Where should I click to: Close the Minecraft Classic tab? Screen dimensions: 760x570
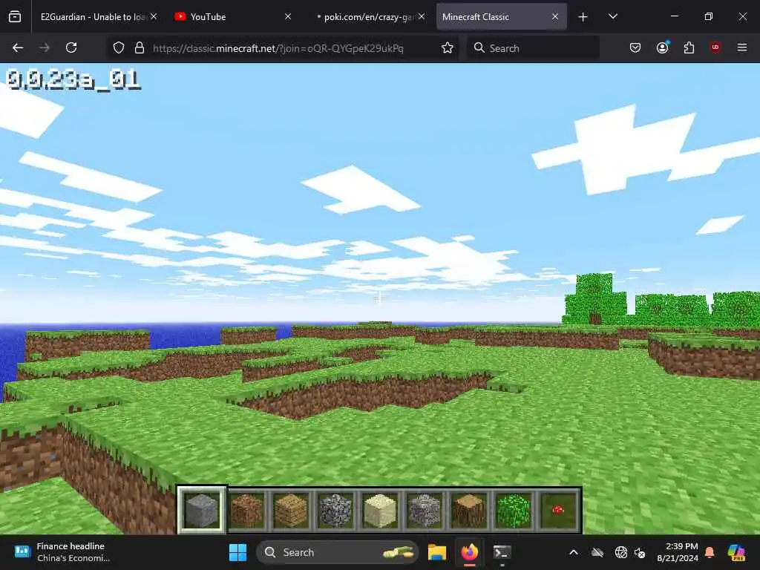click(x=555, y=16)
